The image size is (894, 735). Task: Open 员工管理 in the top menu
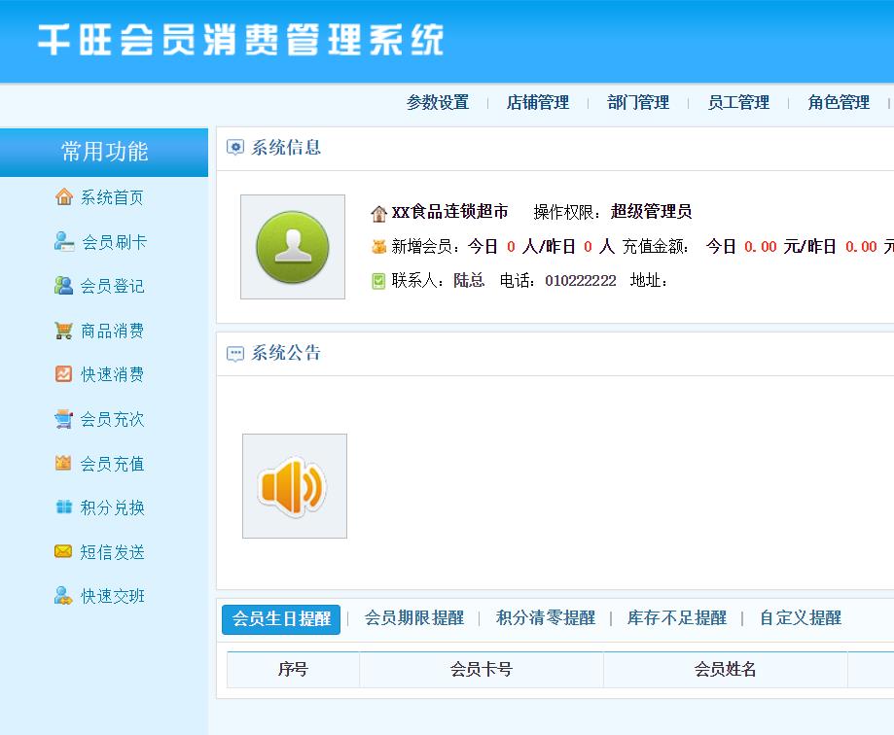coord(738,102)
